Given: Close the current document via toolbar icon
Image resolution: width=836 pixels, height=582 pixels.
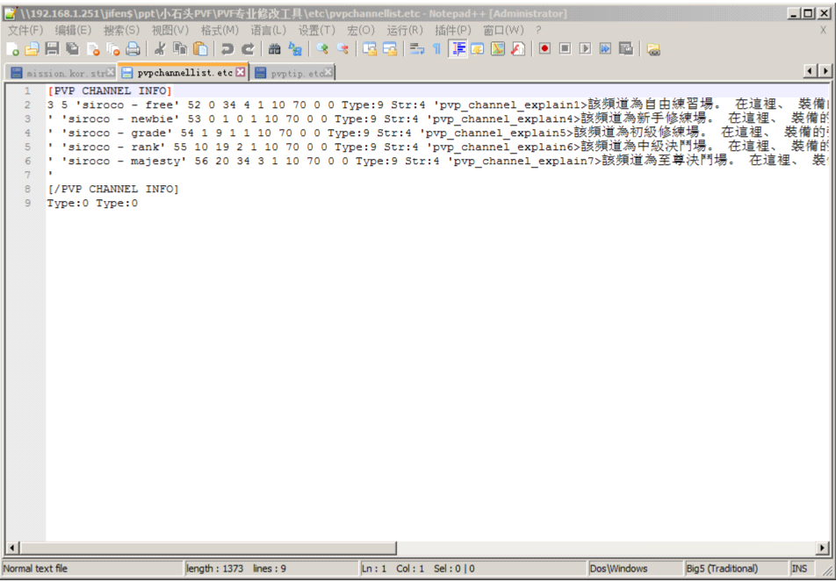Looking at the screenshot, I should (x=93, y=49).
